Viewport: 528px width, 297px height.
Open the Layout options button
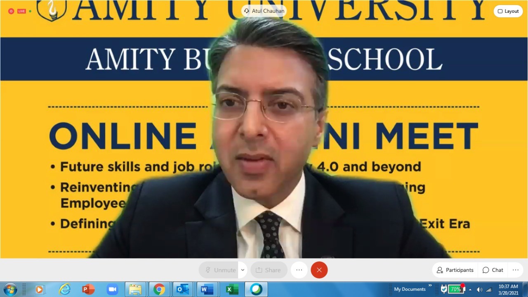508,11
